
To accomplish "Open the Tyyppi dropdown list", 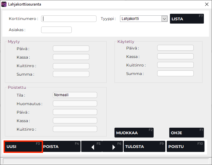I will point(164,19).
